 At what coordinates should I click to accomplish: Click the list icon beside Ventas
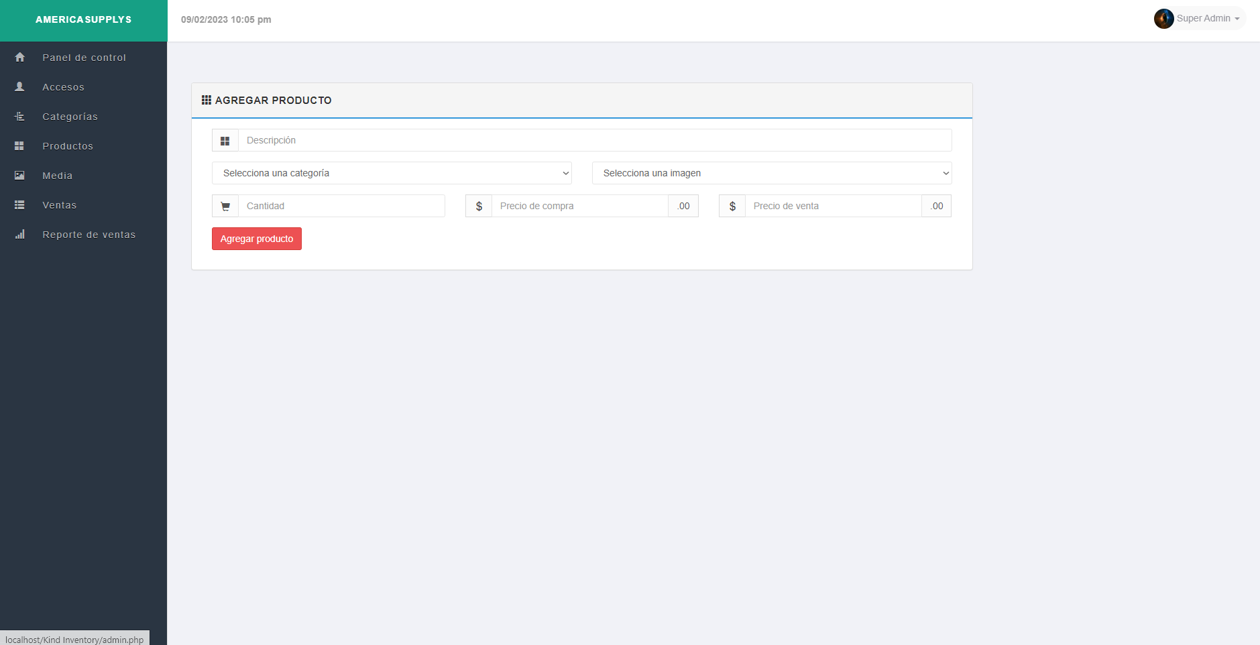(x=19, y=205)
